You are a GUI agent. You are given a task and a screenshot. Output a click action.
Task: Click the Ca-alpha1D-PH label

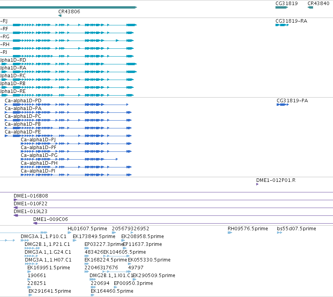coord(39,163)
